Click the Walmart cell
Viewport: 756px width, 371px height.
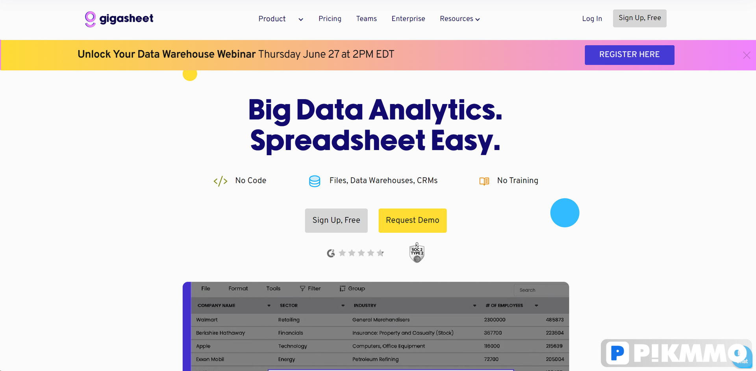pos(207,320)
